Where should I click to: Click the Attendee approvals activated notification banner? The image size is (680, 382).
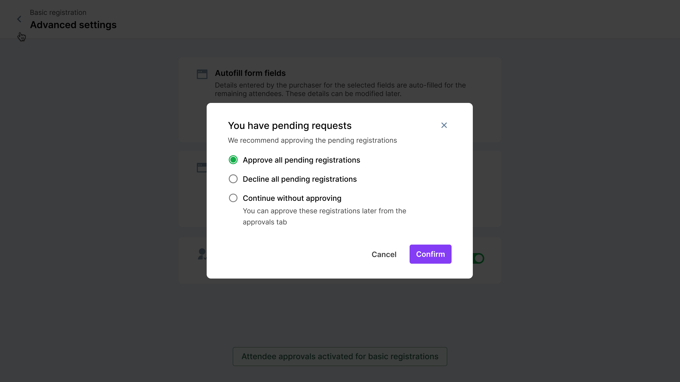pyautogui.click(x=340, y=356)
